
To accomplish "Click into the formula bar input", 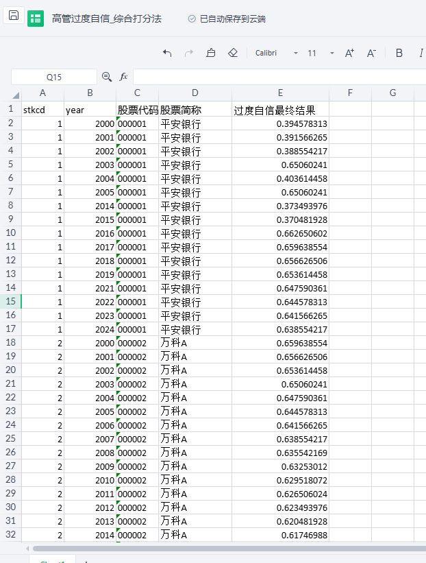I will coord(279,77).
